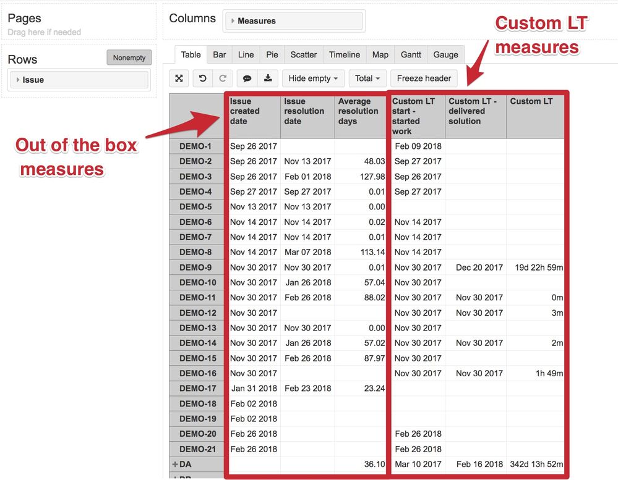
Task: Click the export download icon
Action: [x=268, y=78]
